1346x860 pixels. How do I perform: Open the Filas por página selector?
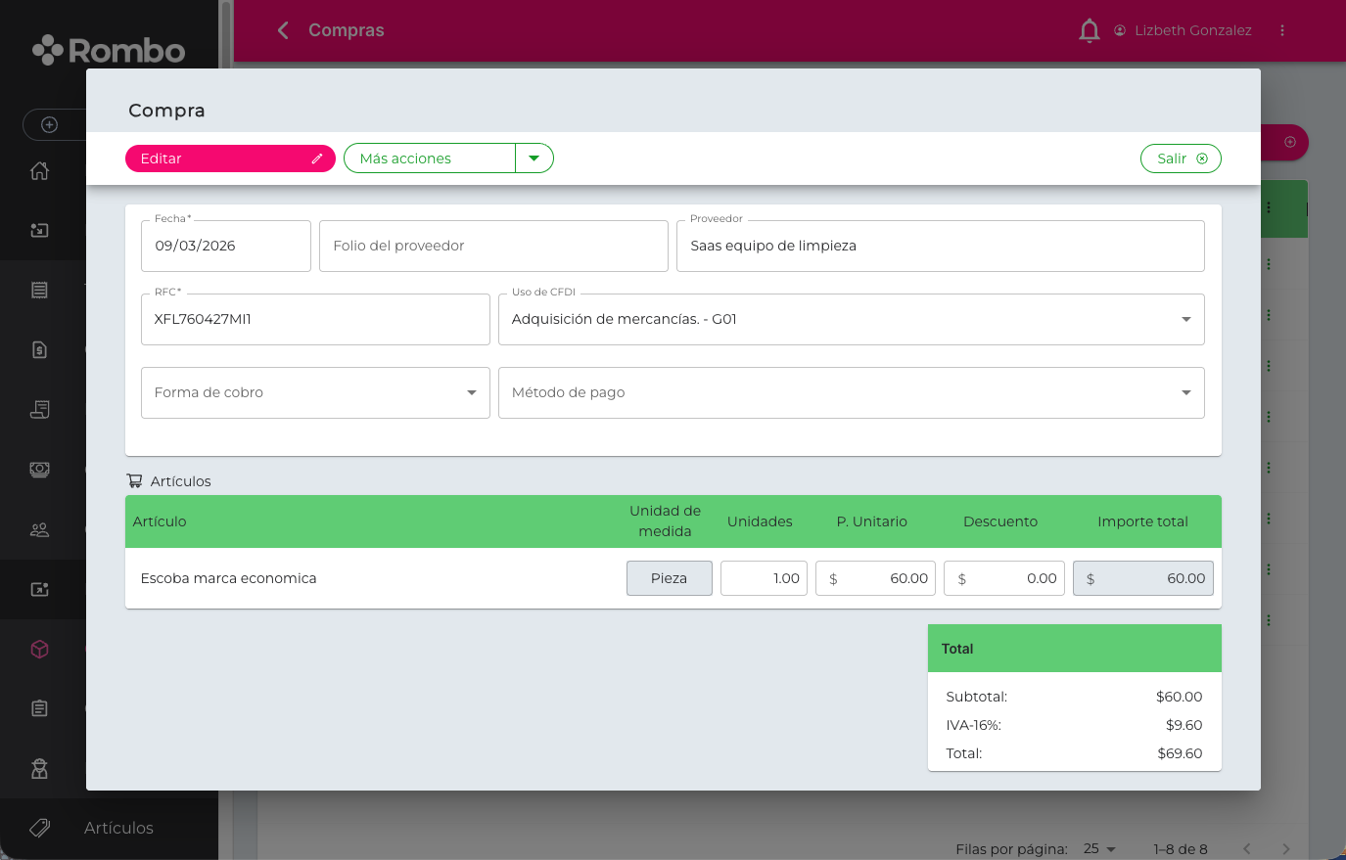(1100, 848)
